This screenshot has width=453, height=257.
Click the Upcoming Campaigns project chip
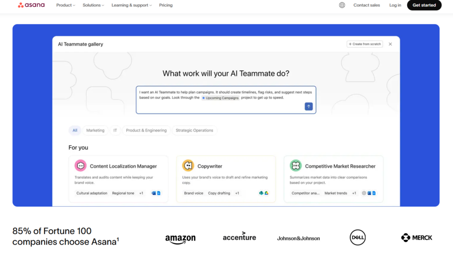pos(220,98)
